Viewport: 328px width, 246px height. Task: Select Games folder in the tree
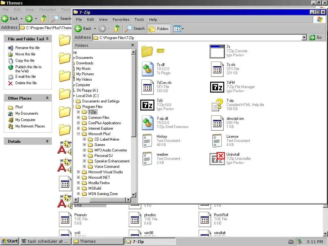click(x=100, y=145)
